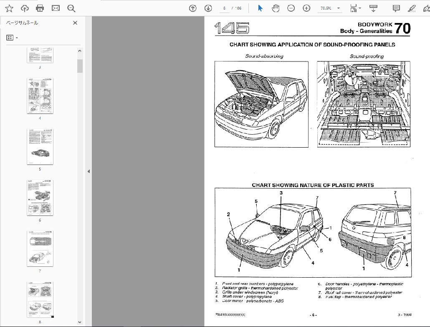Open thumbnail panel options menu
This screenshot has height=327, width=430.
click(x=12, y=38)
